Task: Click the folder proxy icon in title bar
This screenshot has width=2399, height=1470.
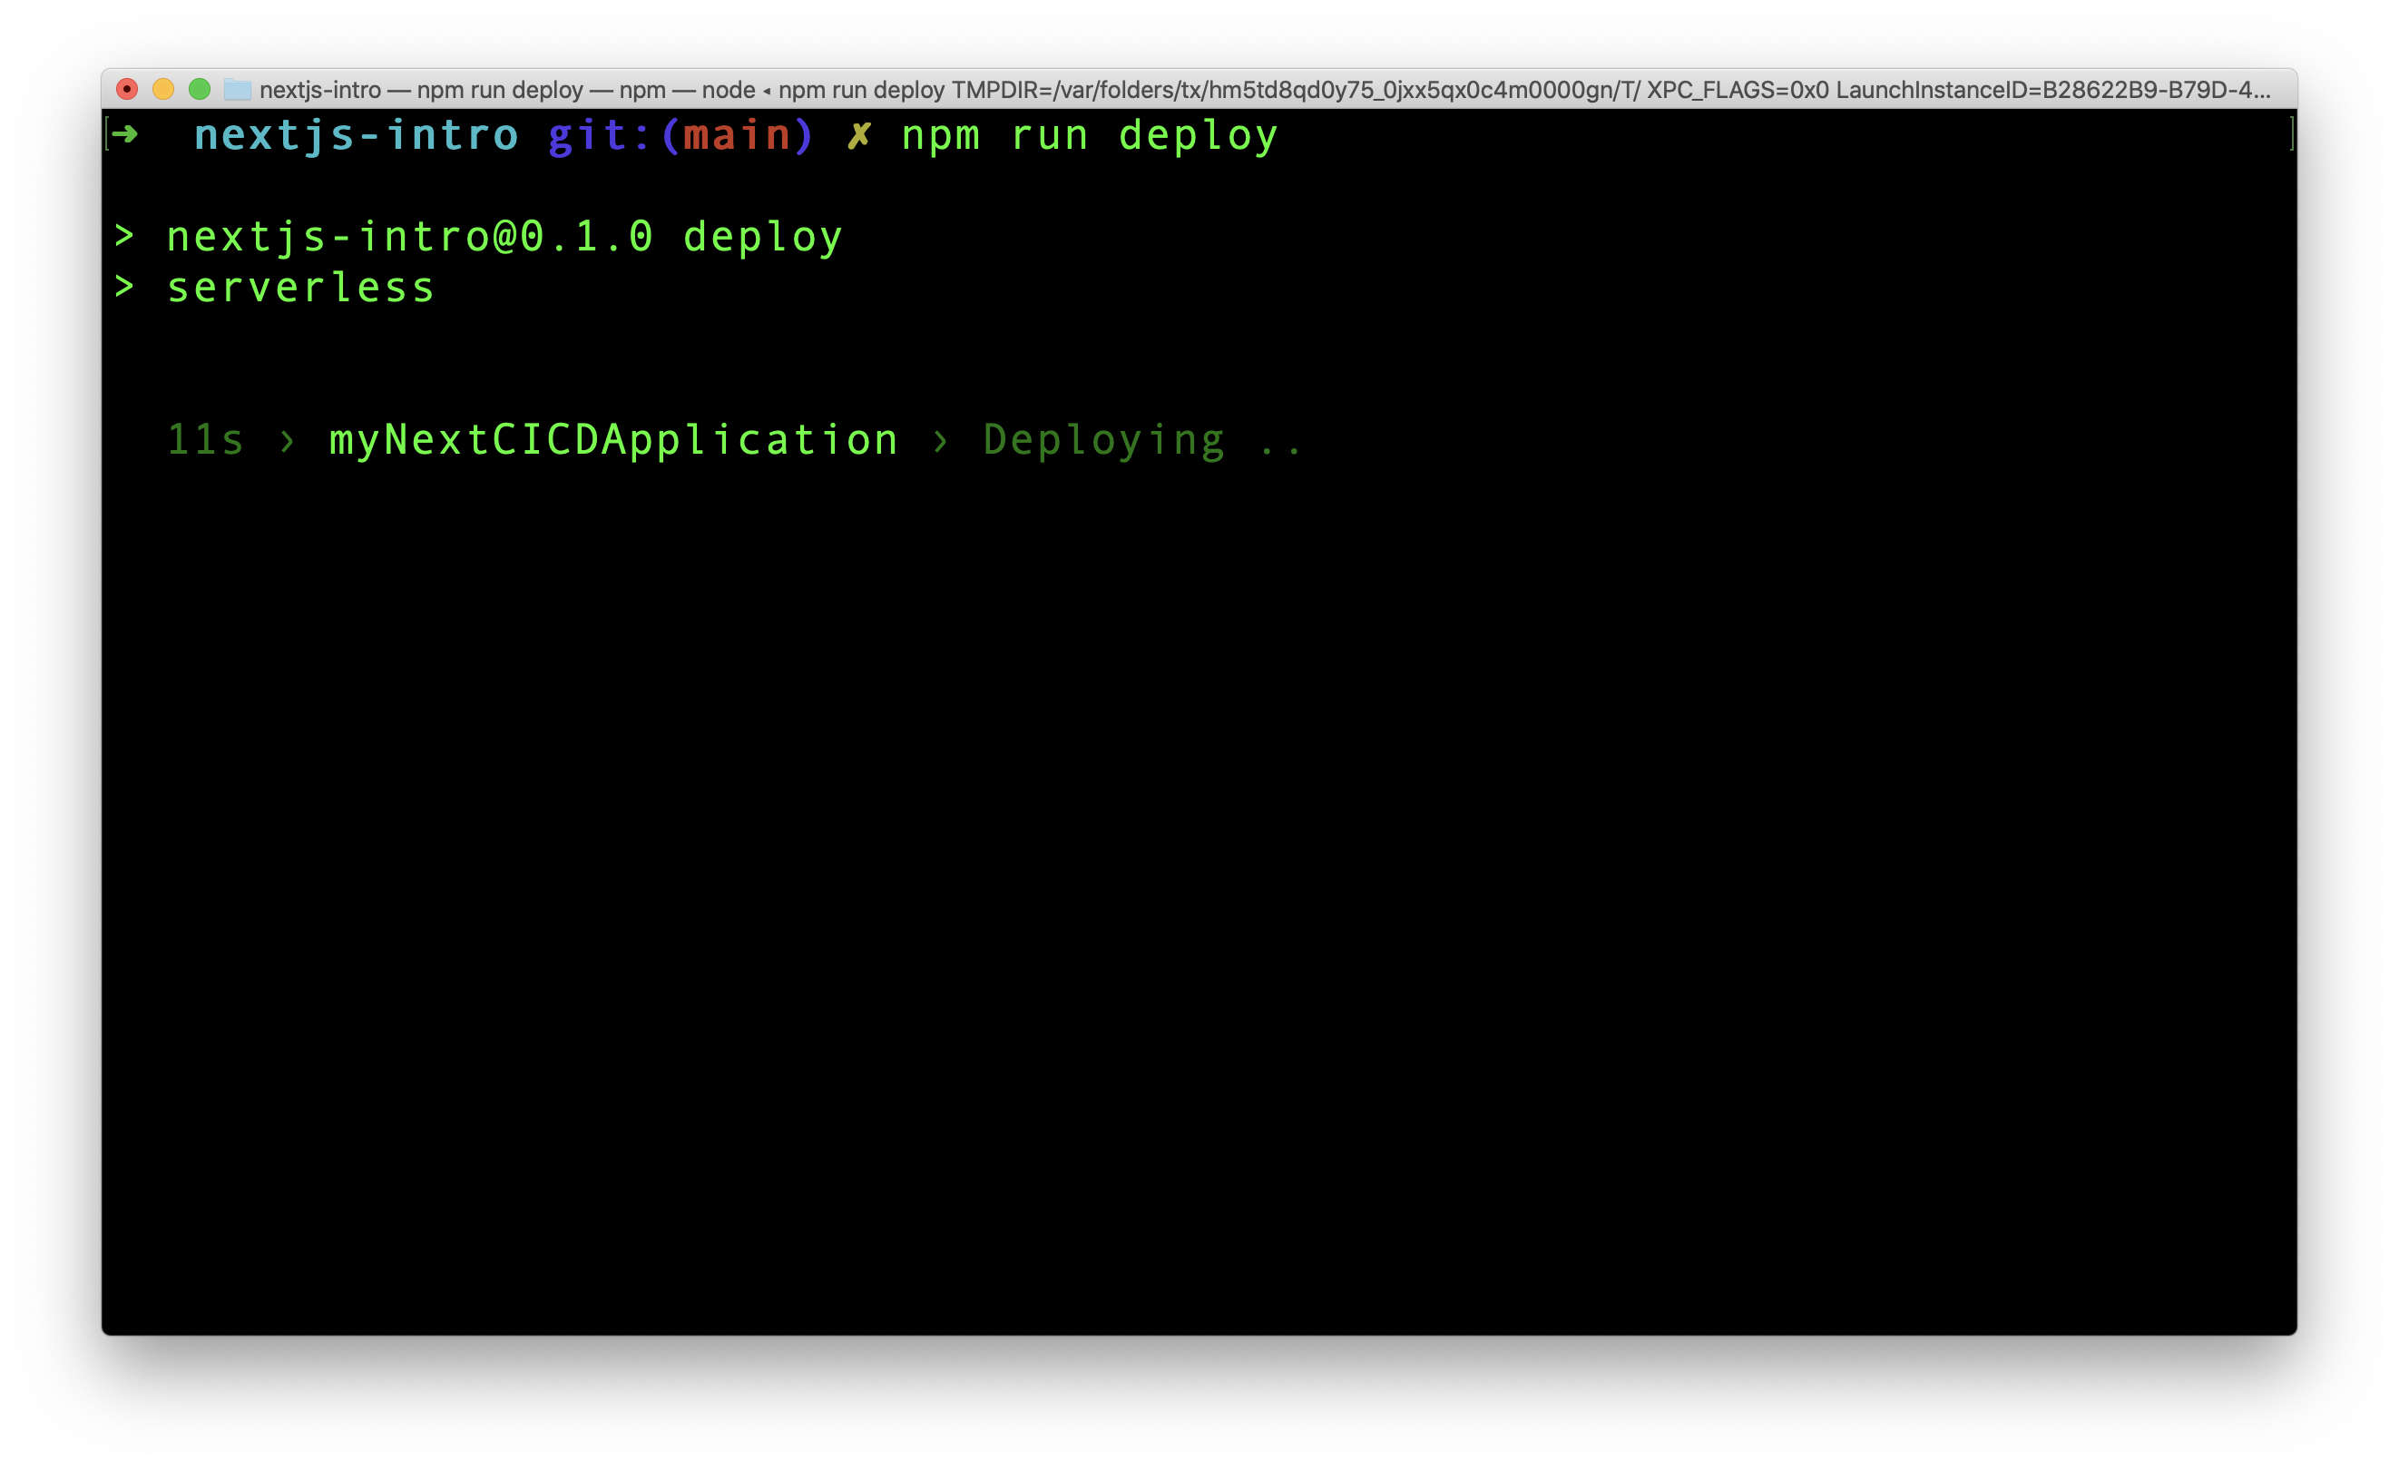Action: click(237, 90)
